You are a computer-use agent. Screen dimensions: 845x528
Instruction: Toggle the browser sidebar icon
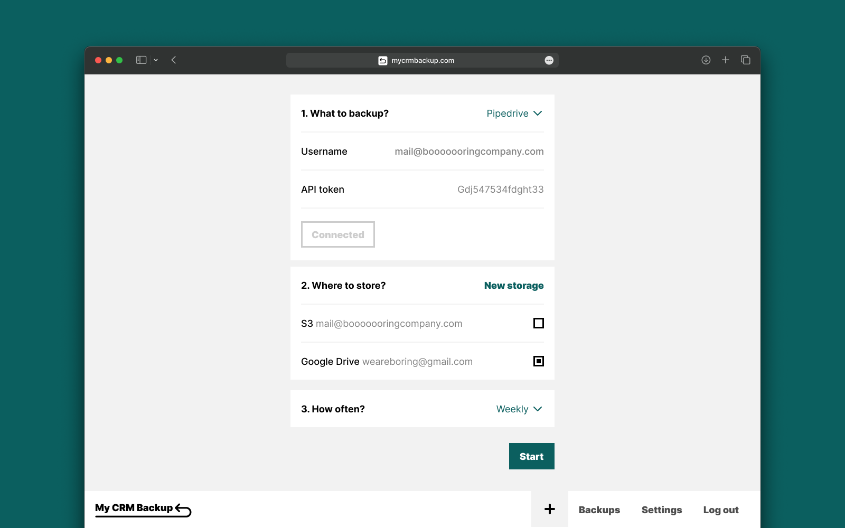[x=141, y=60]
